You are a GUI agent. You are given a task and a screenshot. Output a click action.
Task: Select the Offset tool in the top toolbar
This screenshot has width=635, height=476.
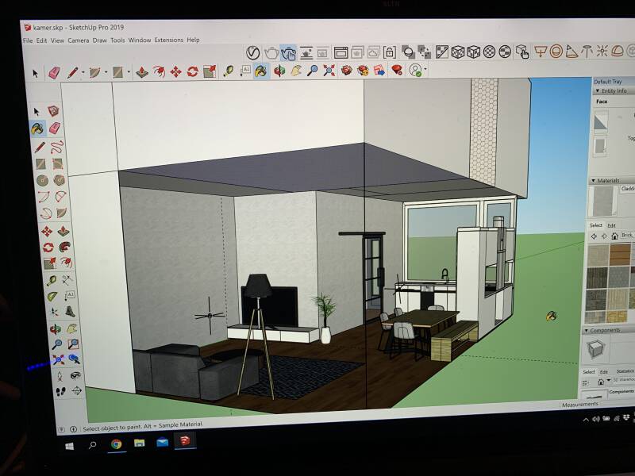coord(159,72)
